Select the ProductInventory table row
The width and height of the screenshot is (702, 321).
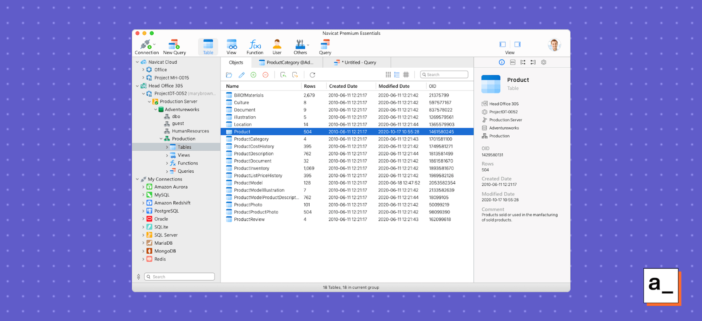[x=252, y=168]
